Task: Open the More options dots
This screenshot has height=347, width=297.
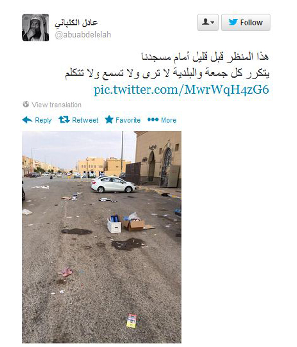Action: 153,120
